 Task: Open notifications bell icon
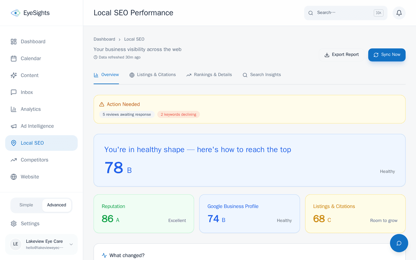tap(399, 13)
